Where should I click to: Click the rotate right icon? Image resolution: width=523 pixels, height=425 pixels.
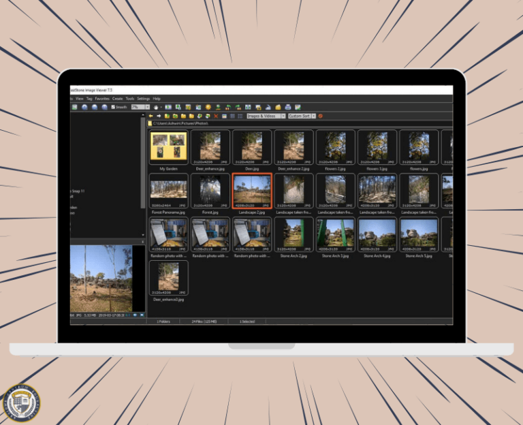pos(238,107)
